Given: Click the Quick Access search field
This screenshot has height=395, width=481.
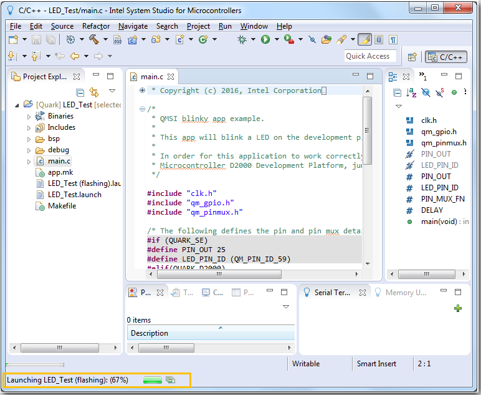Looking at the screenshot, I should point(370,56).
